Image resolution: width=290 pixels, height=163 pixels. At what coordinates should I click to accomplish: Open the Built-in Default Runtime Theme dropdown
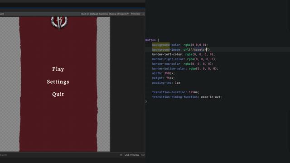105,14
